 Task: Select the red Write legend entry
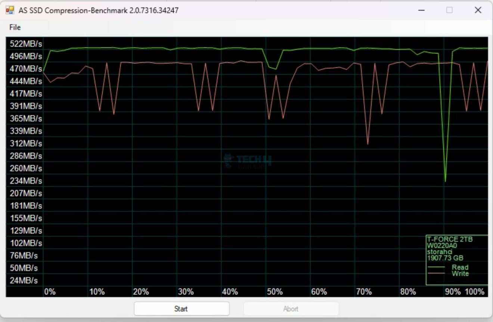pos(460,274)
